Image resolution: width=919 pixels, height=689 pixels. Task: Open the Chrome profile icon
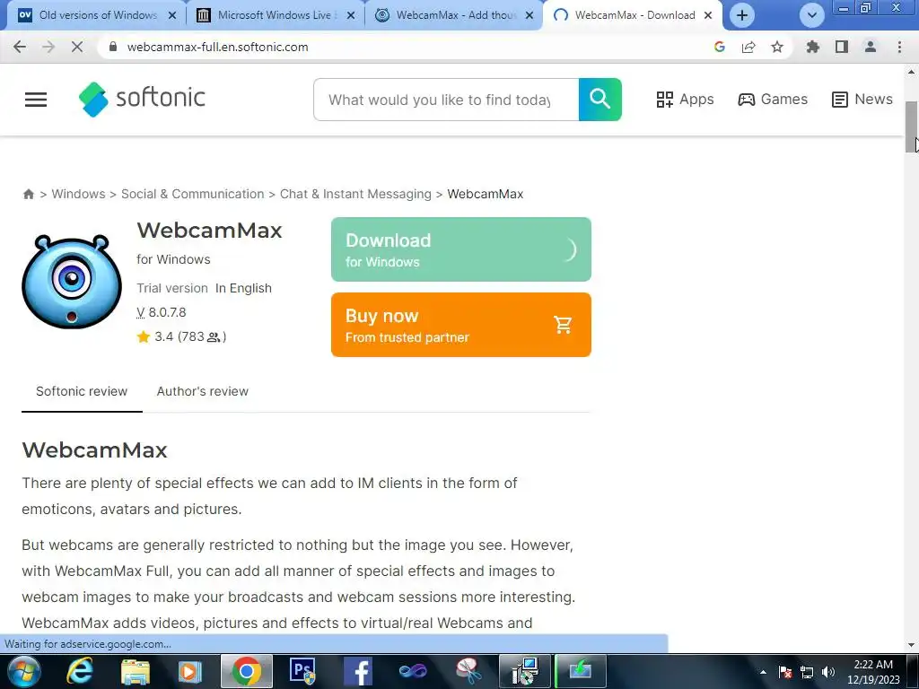(871, 47)
